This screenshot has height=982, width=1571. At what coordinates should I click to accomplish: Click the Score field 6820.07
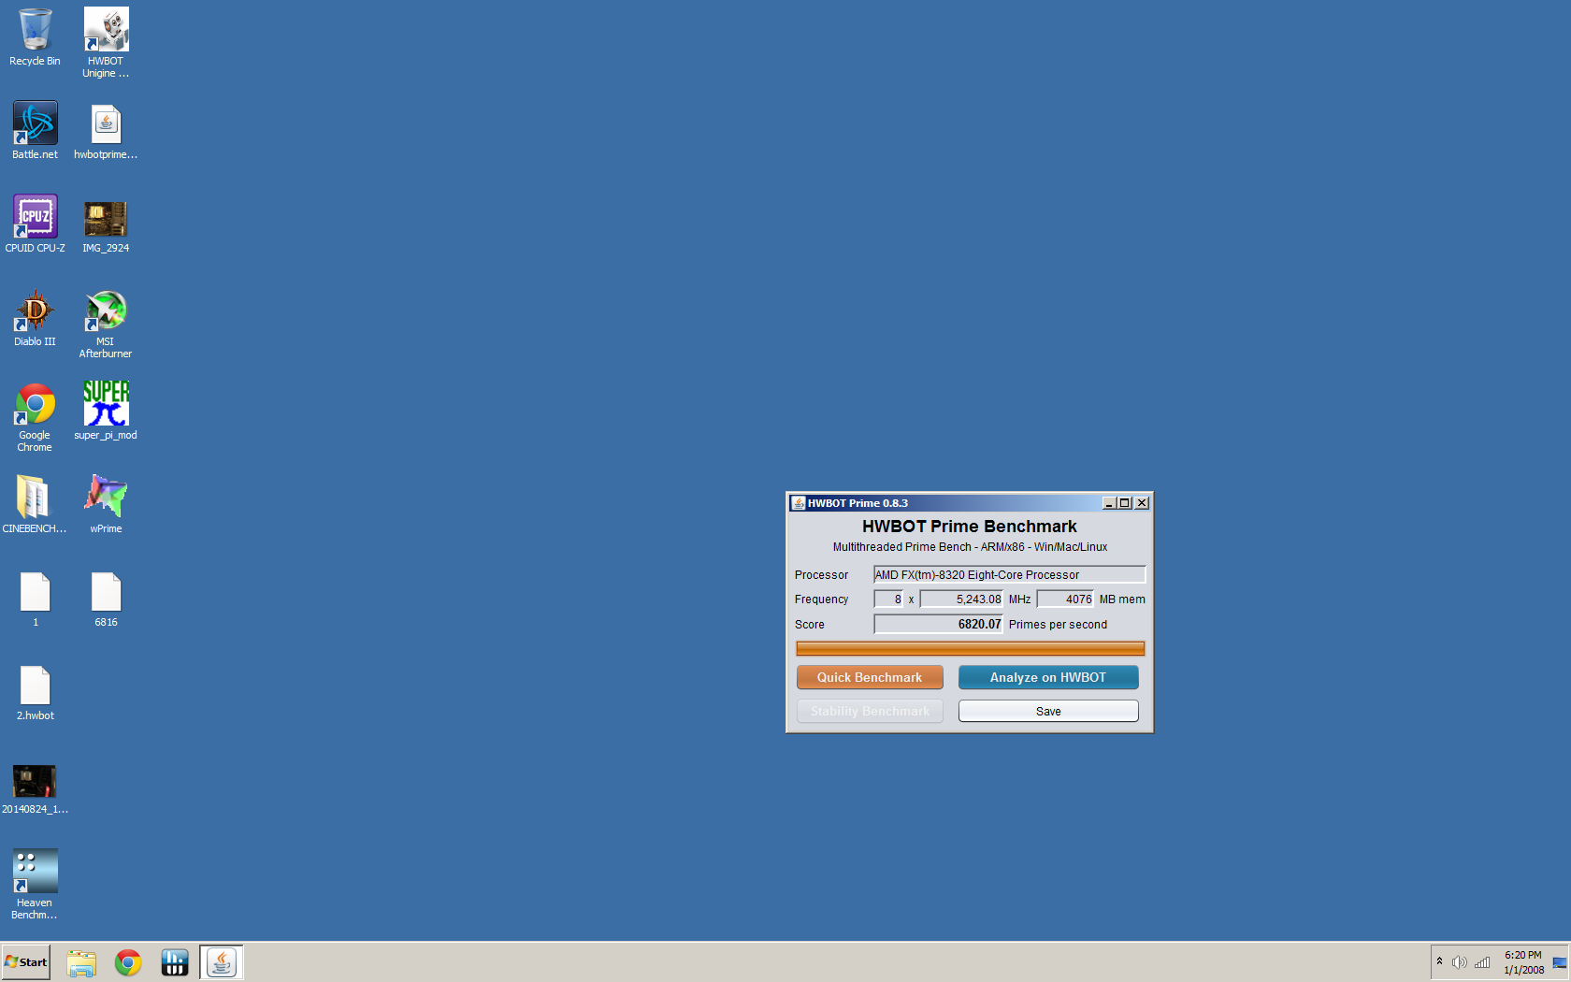pyautogui.click(x=938, y=624)
